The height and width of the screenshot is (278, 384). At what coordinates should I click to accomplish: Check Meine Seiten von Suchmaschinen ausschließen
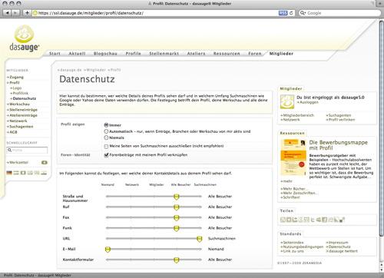click(106, 147)
